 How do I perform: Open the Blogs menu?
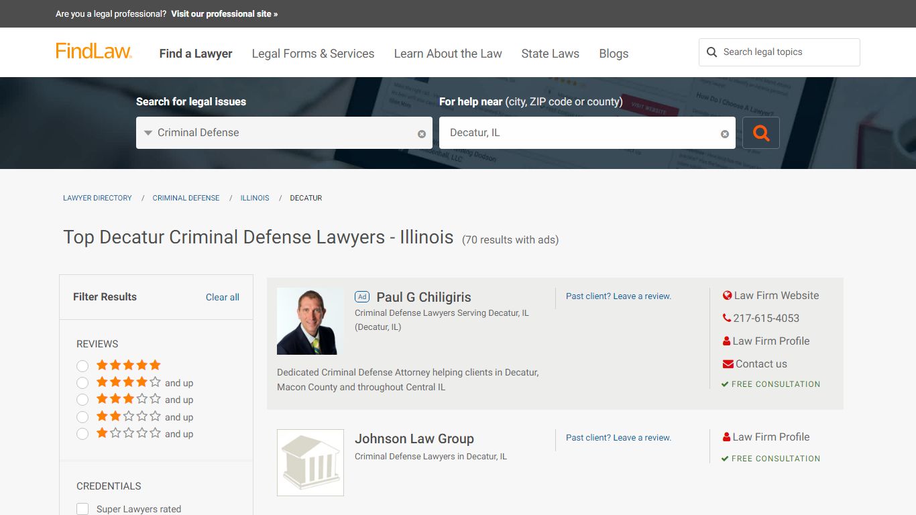(x=614, y=54)
